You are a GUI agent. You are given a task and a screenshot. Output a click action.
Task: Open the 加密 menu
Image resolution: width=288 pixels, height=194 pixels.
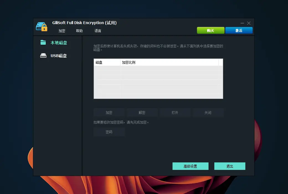click(62, 31)
